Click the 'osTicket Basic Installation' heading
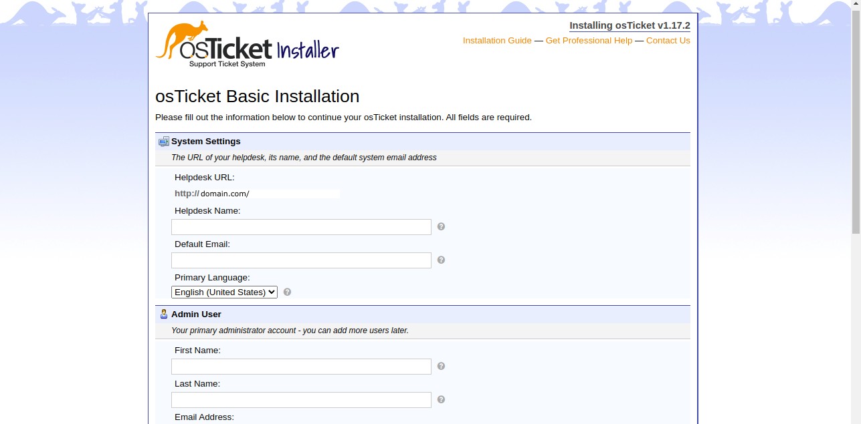 258,96
